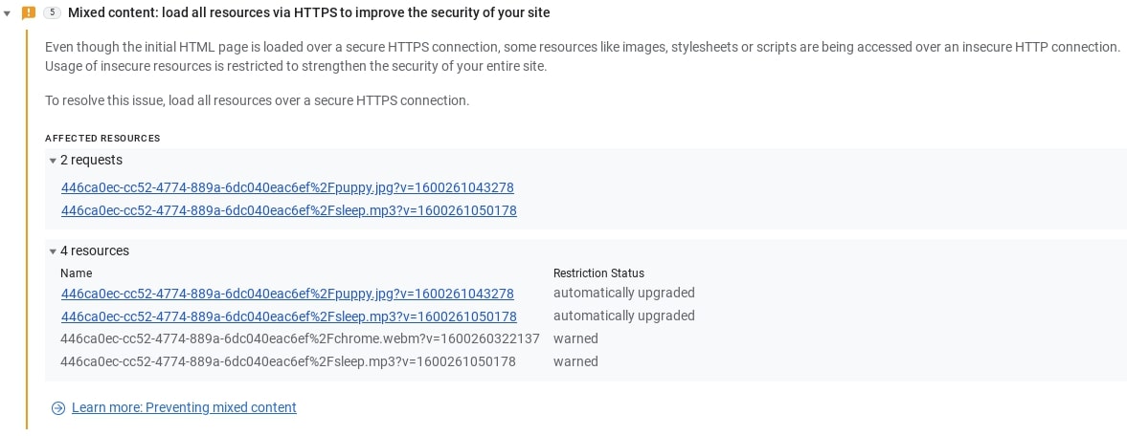Click the issue count badge showing 5

tap(52, 13)
